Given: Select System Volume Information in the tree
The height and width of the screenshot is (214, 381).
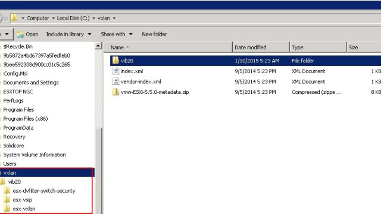Looking at the screenshot, I should (35, 155).
